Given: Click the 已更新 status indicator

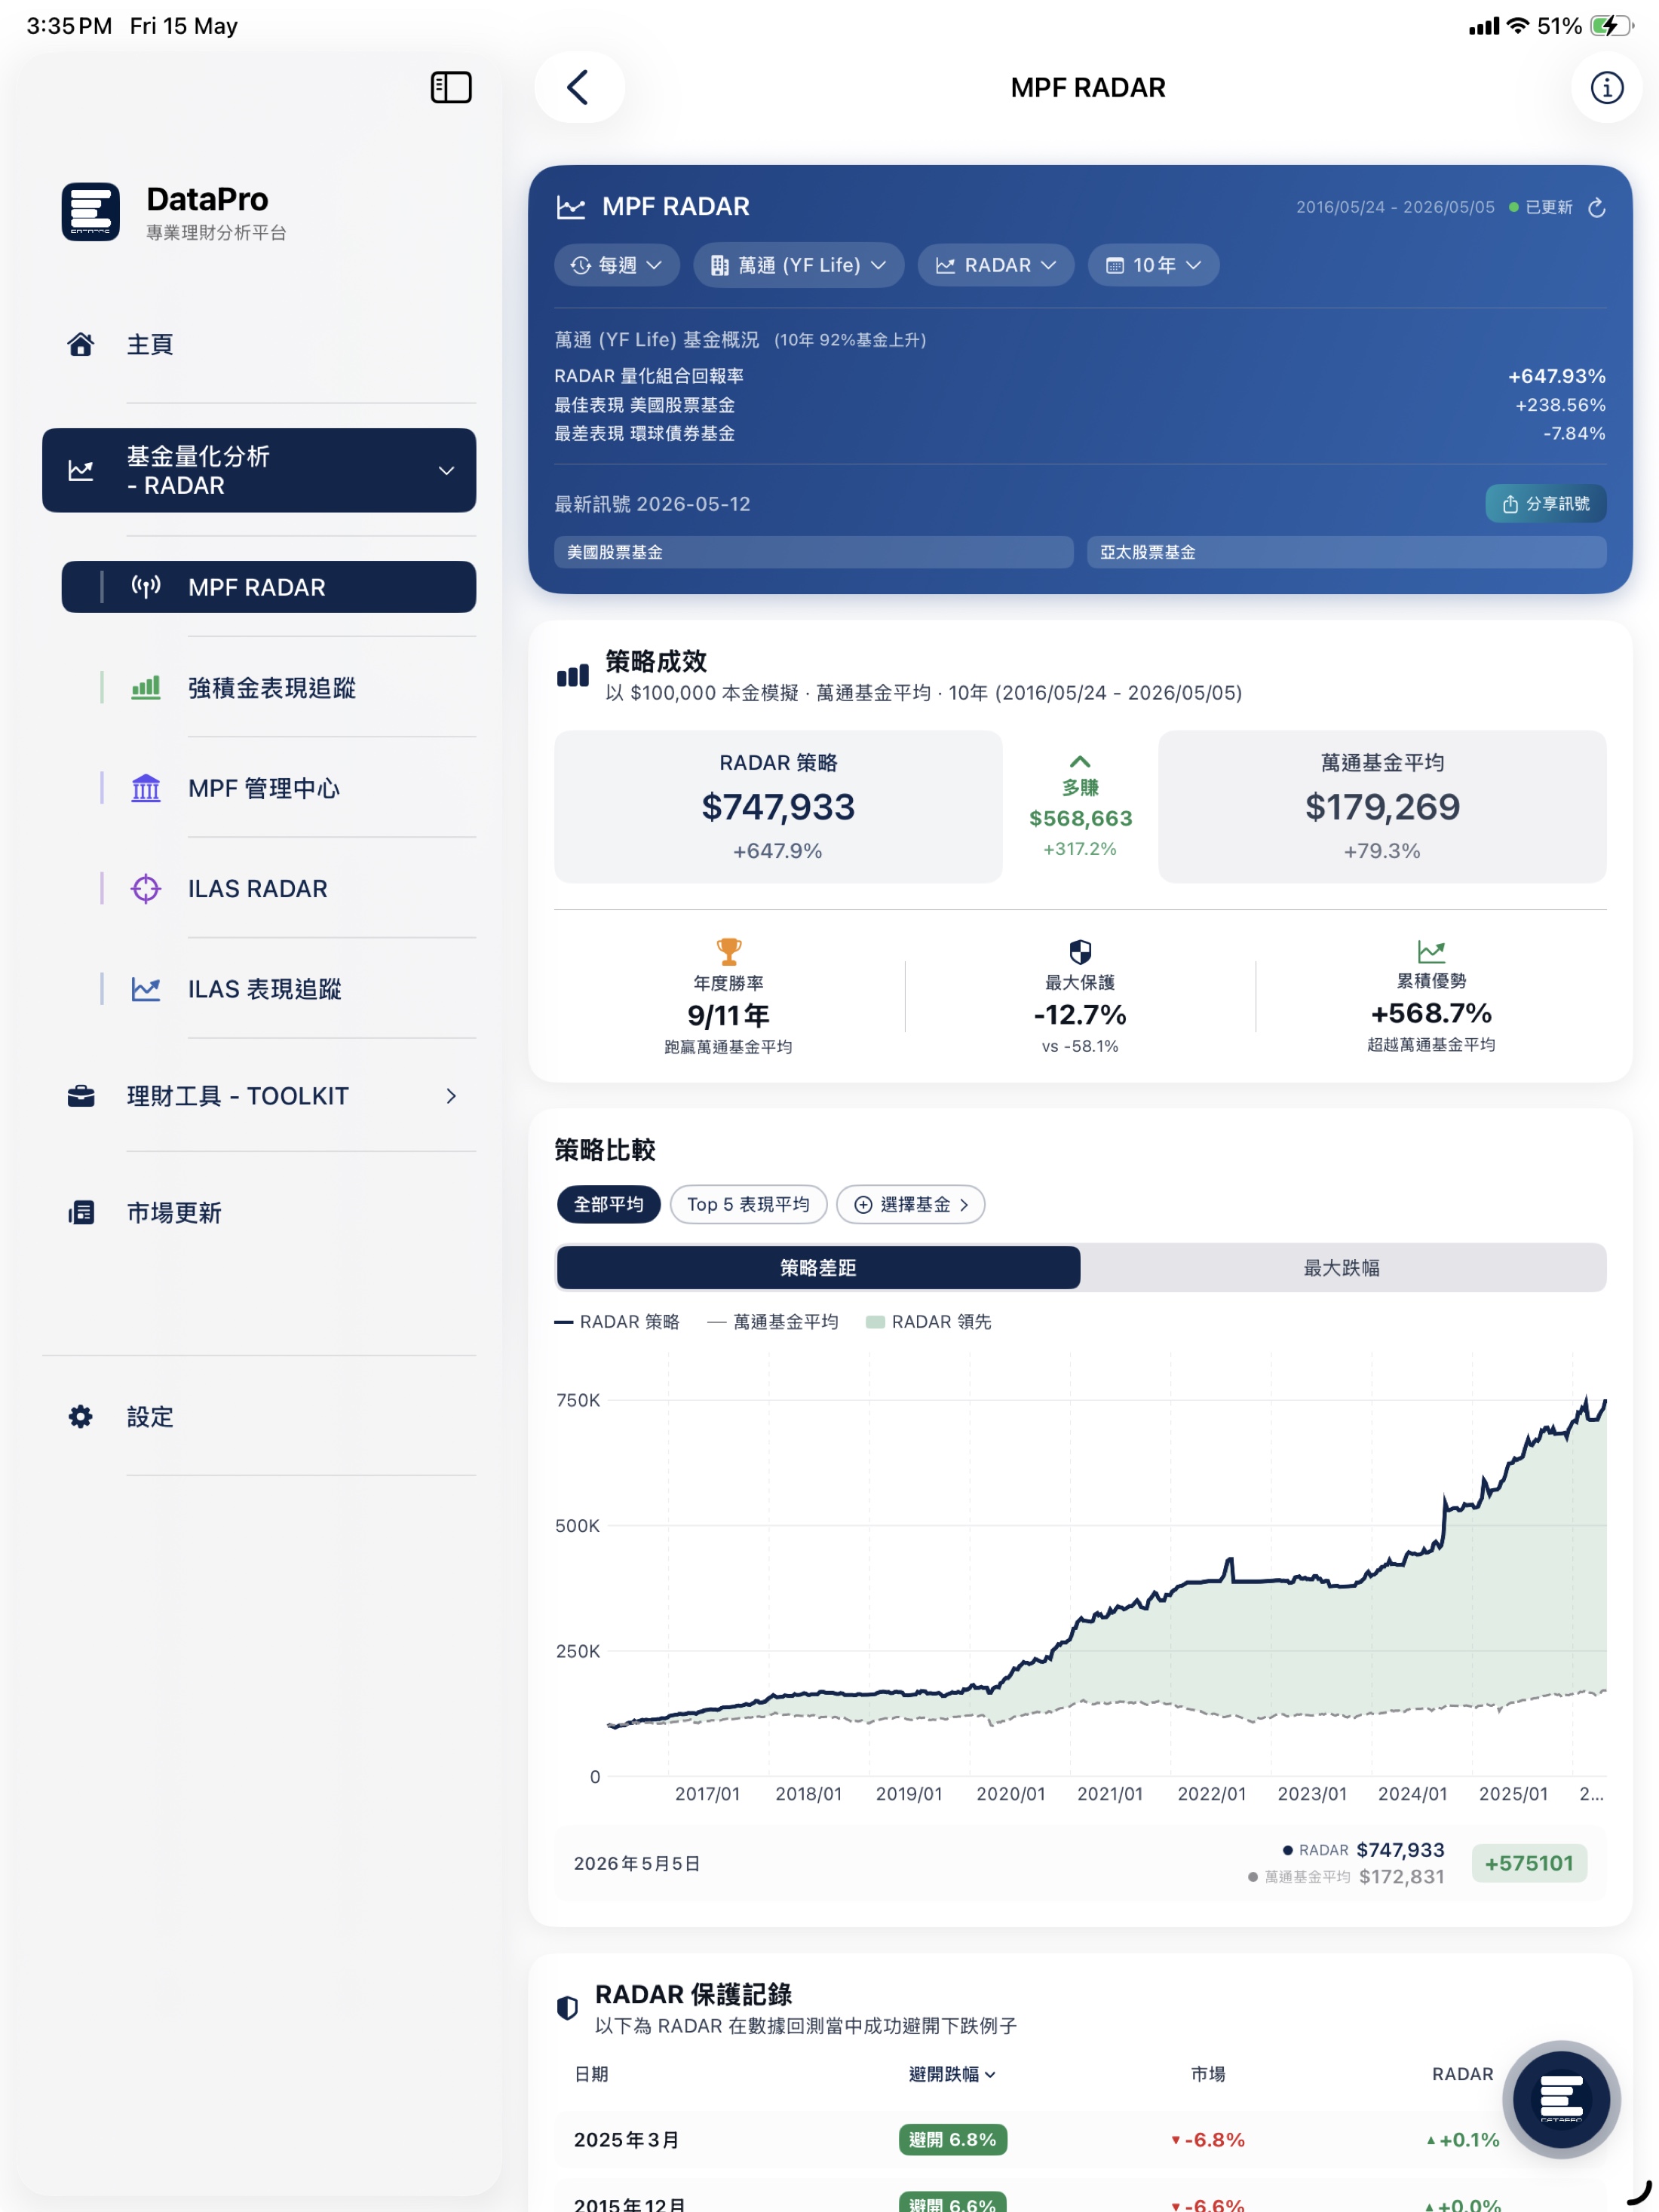Looking at the screenshot, I should pos(1540,207).
